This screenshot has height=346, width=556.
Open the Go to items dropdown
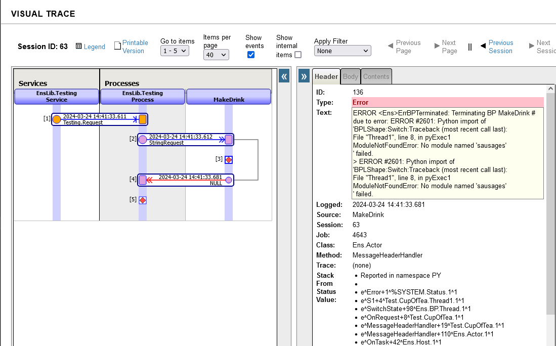[x=175, y=51]
